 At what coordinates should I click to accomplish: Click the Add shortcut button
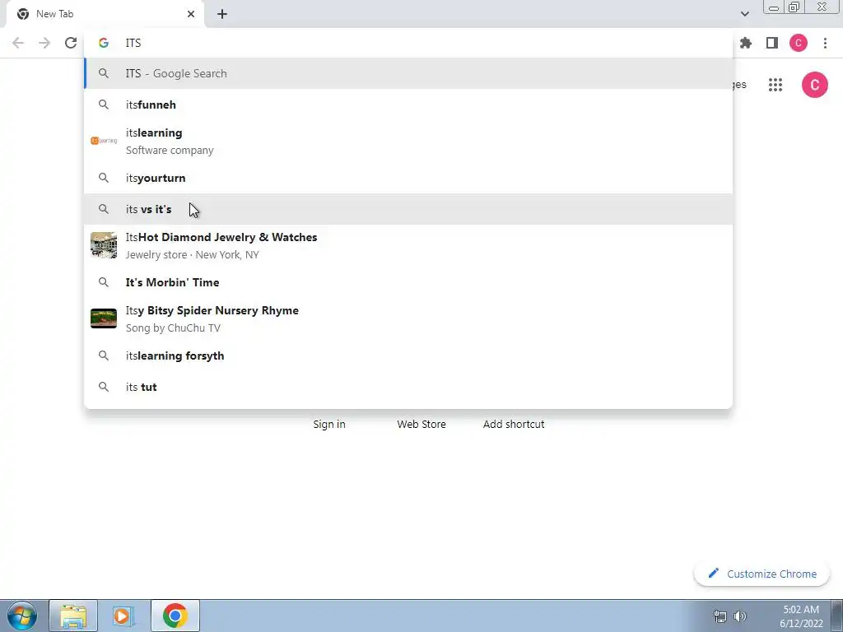514,424
